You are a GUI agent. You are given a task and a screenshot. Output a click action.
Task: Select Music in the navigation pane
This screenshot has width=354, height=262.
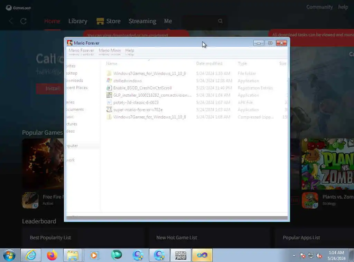(x=70, y=117)
